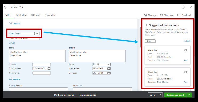198x102 pixels.
Task: Click the Cc/Bcc link
Action: (12, 43)
